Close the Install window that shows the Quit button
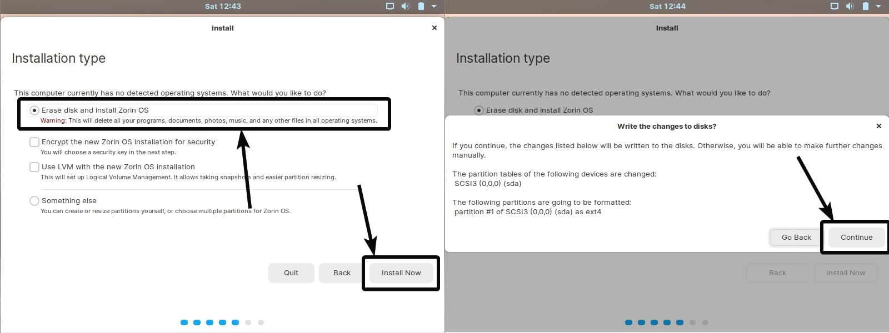 coord(434,28)
